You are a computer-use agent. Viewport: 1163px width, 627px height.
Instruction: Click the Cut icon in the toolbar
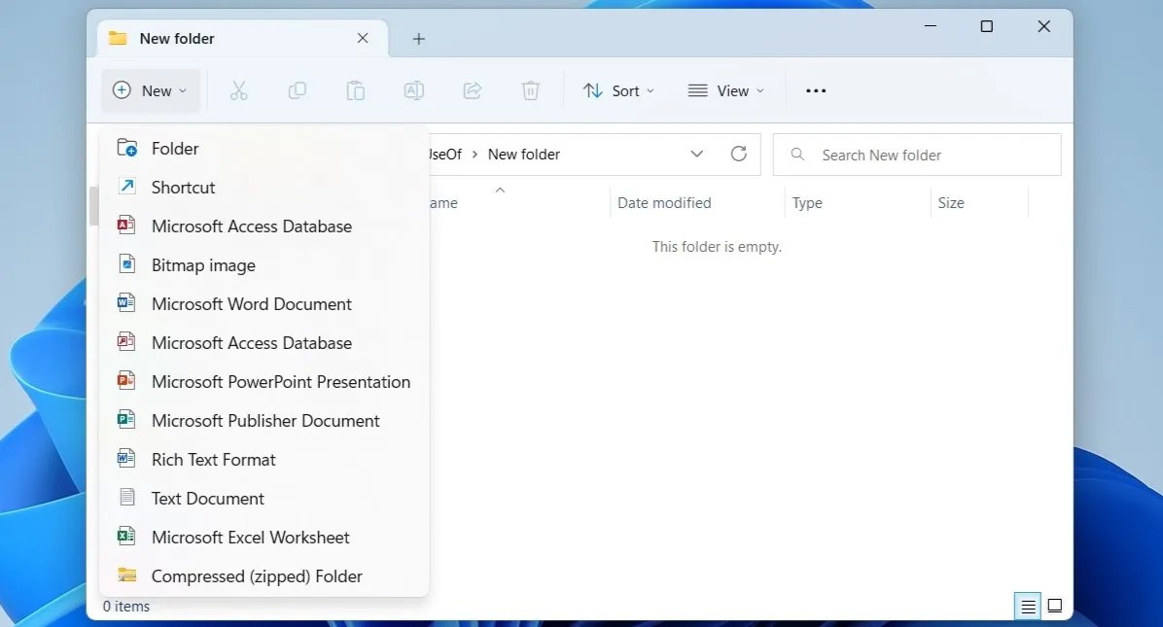pyautogui.click(x=239, y=90)
